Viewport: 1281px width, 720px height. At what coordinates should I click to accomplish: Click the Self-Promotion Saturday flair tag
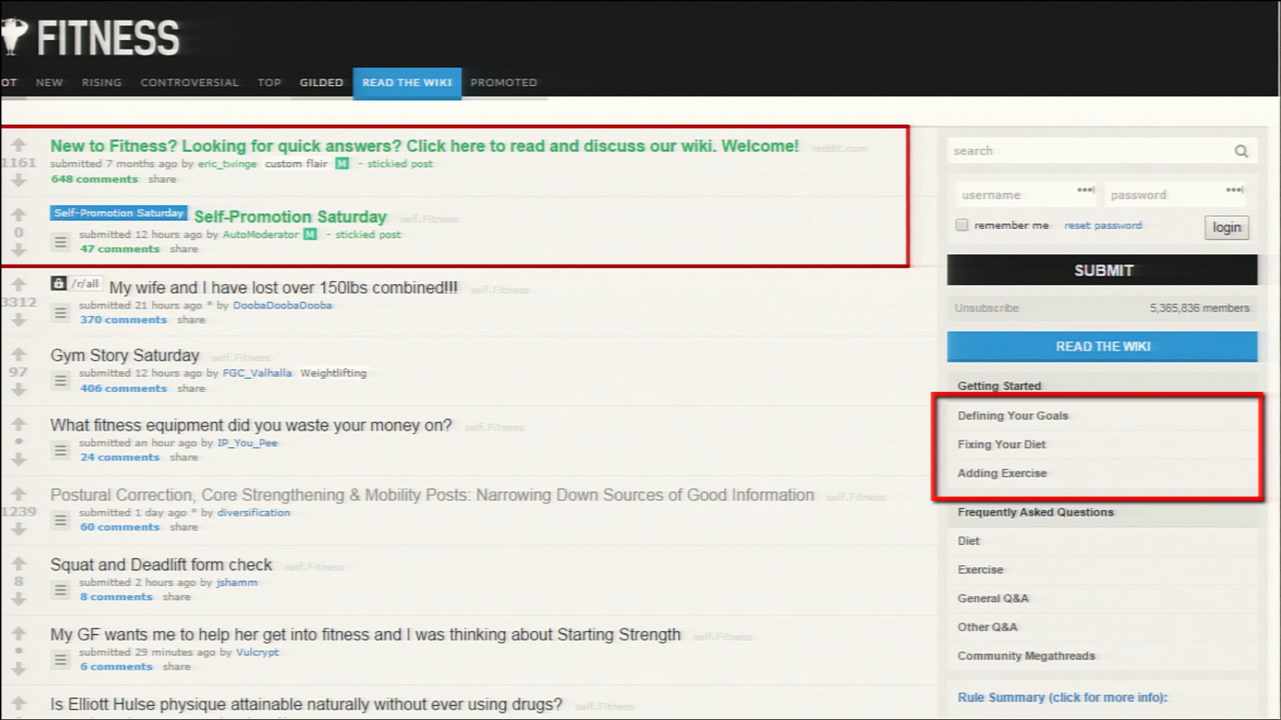(x=118, y=213)
